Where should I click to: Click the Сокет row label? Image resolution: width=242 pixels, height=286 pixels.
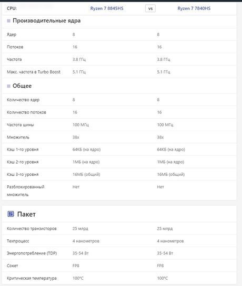pos(13,266)
